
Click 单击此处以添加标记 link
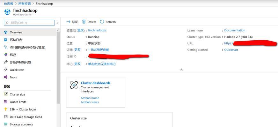tap(102, 64)
